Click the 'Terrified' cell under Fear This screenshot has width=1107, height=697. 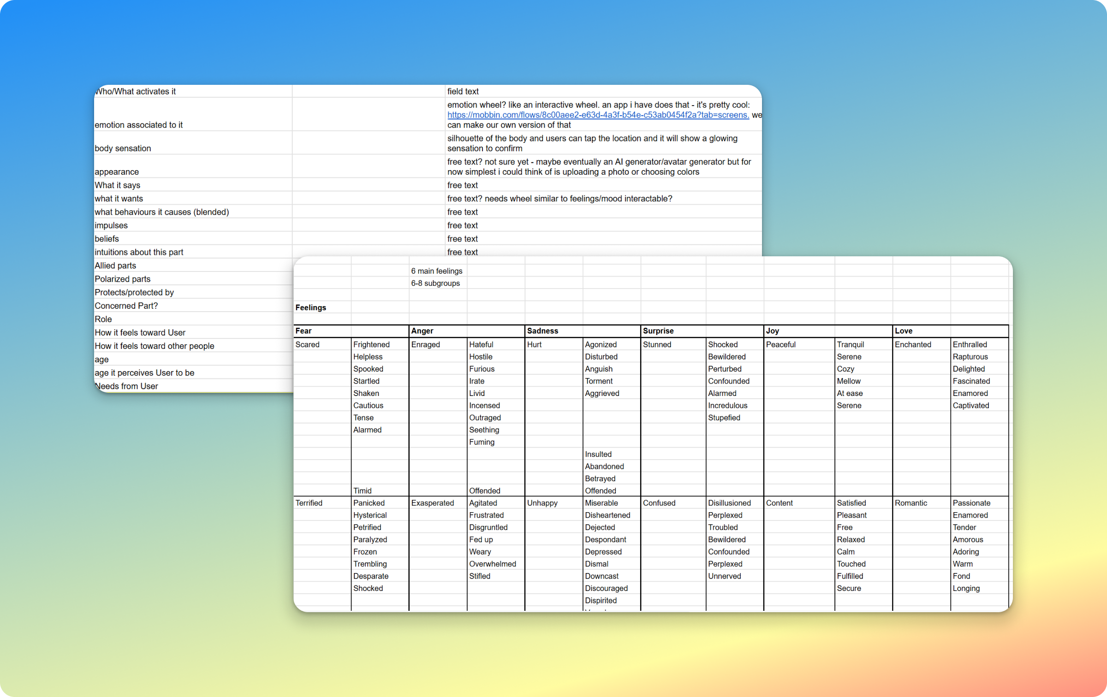(x=309, y=503)
